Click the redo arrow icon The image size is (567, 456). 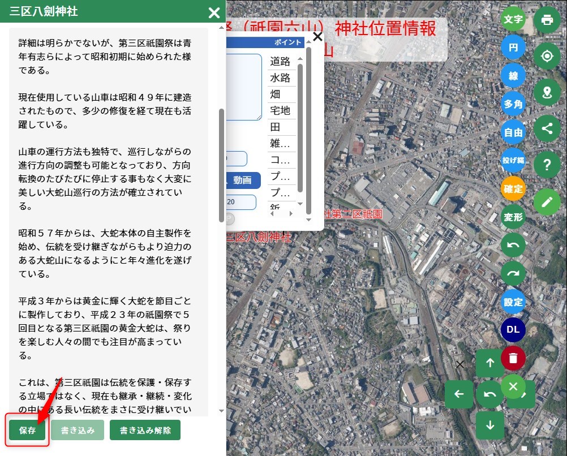pyautogui.click(x=513, y=273)
